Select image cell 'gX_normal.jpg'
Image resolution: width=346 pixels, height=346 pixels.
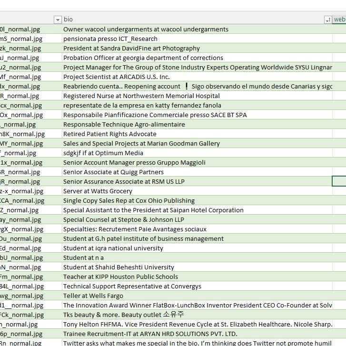tap(31, 229)
